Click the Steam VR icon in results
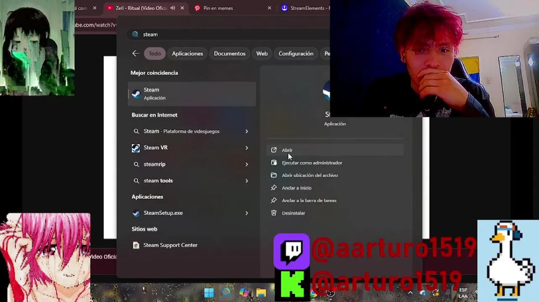 [136, 148]
